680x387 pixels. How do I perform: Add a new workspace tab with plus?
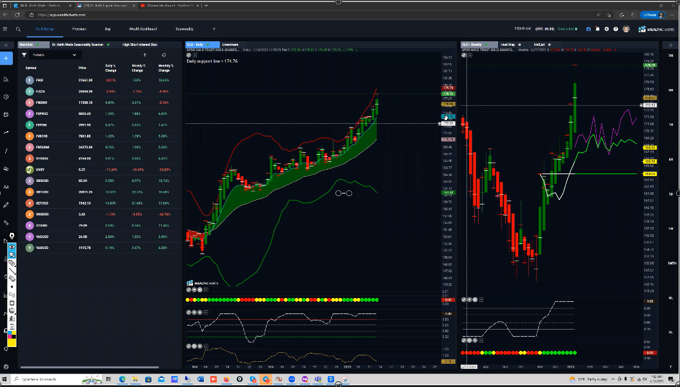coord(214,29)
